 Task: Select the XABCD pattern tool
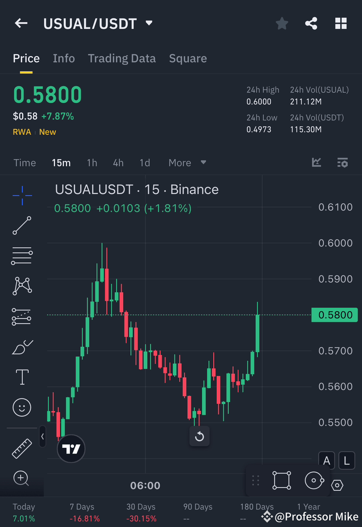(x=21, y=286)
